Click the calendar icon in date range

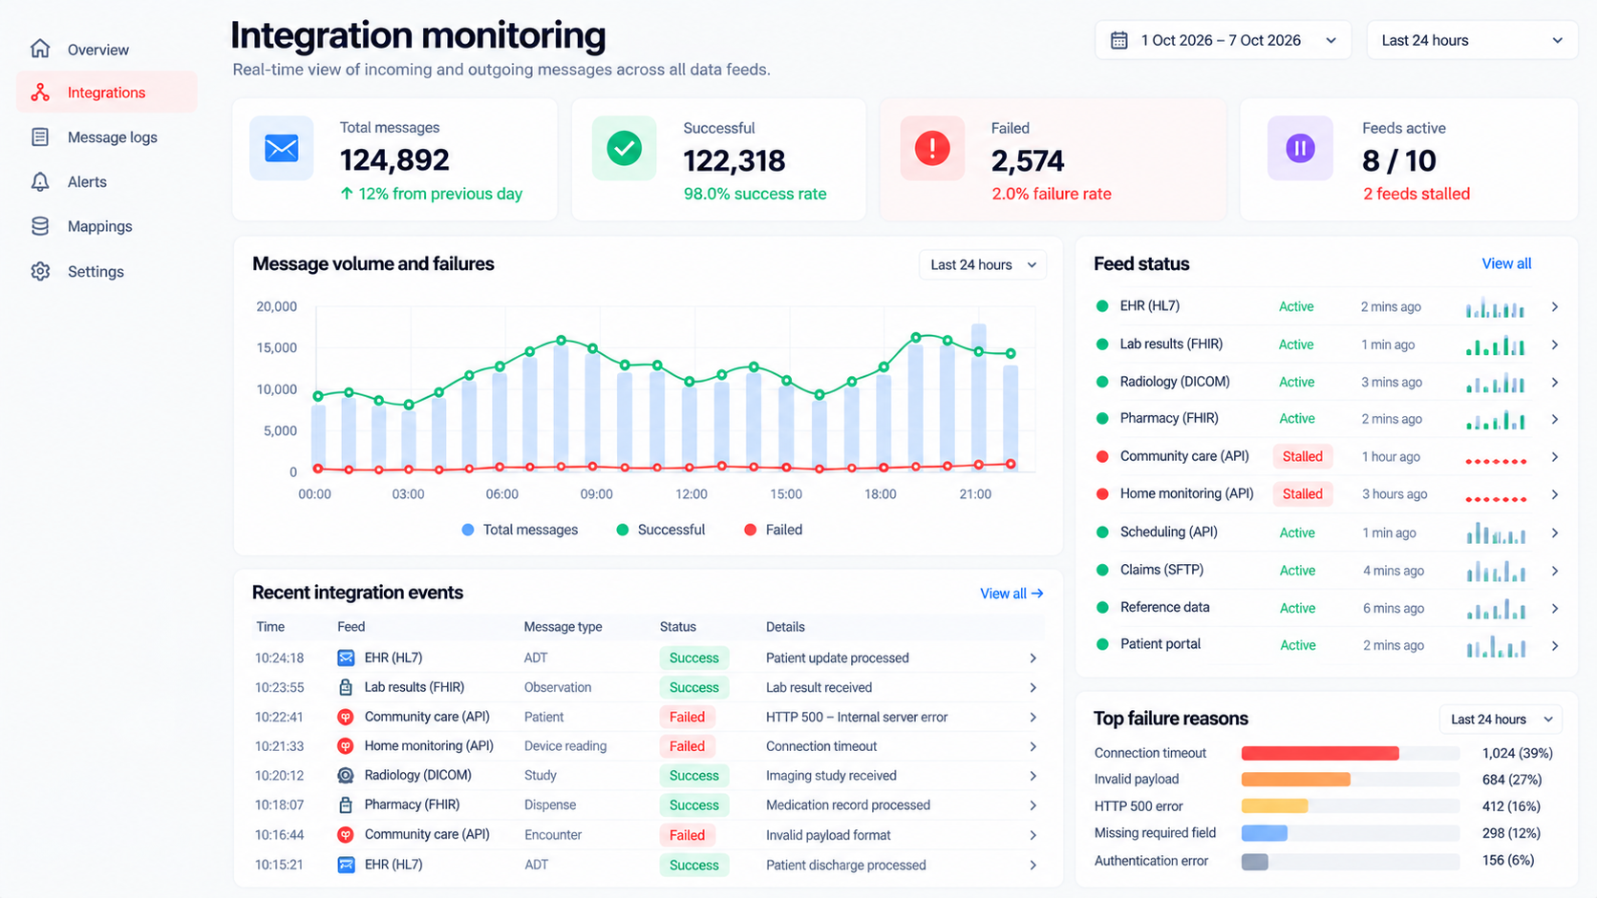pos(1119,40)
